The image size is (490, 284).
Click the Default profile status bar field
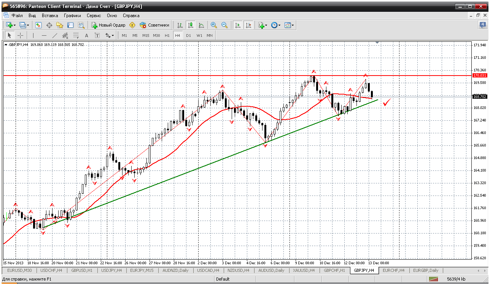(x=223, y=279)
